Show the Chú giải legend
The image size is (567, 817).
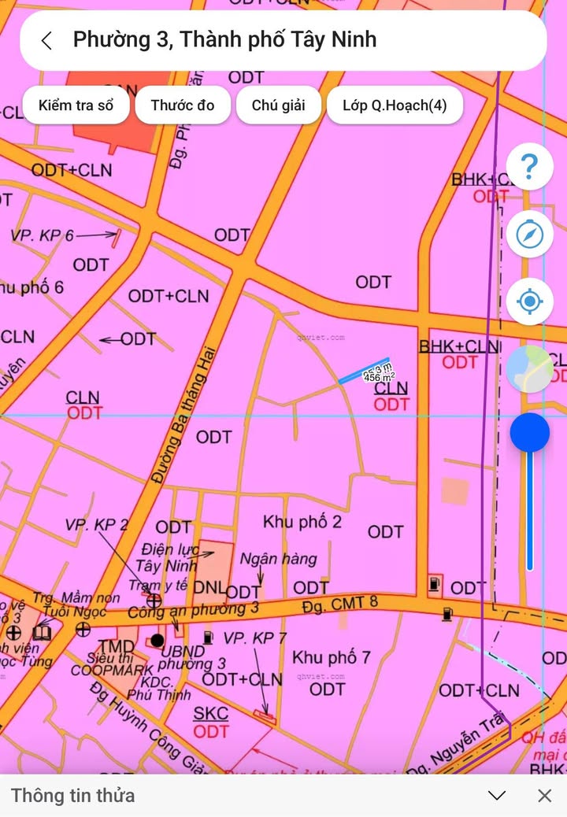tap(278, 105)
